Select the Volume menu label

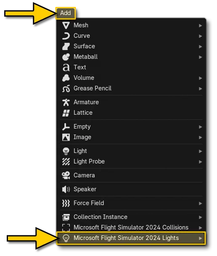coord(84,78)
